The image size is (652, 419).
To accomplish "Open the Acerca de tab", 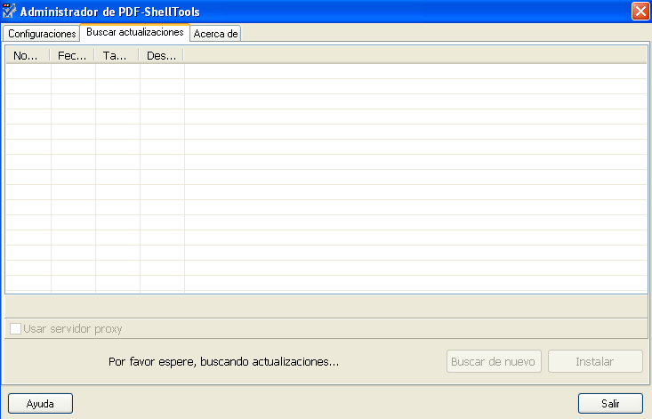I will click(x=215, y=34).
